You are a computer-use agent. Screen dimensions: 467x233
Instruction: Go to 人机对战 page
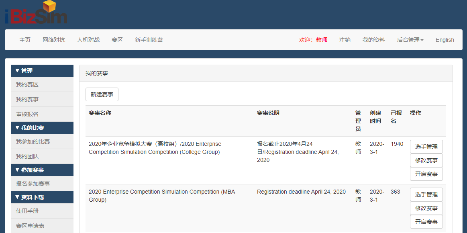[88, 40]
